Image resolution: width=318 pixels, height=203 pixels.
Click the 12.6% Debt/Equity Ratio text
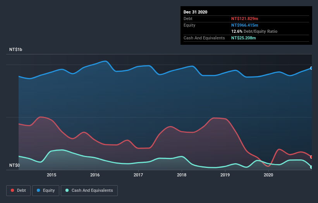tap(254, 32)
